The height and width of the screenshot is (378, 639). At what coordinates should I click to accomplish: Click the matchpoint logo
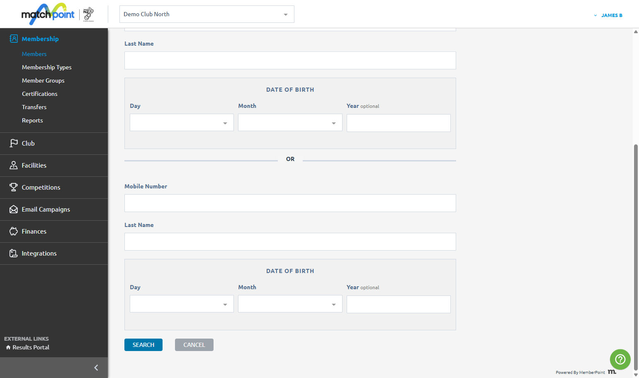pos(48,14)
